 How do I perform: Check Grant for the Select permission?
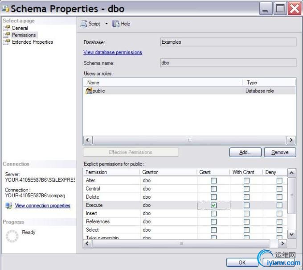[x=213, y=230]
